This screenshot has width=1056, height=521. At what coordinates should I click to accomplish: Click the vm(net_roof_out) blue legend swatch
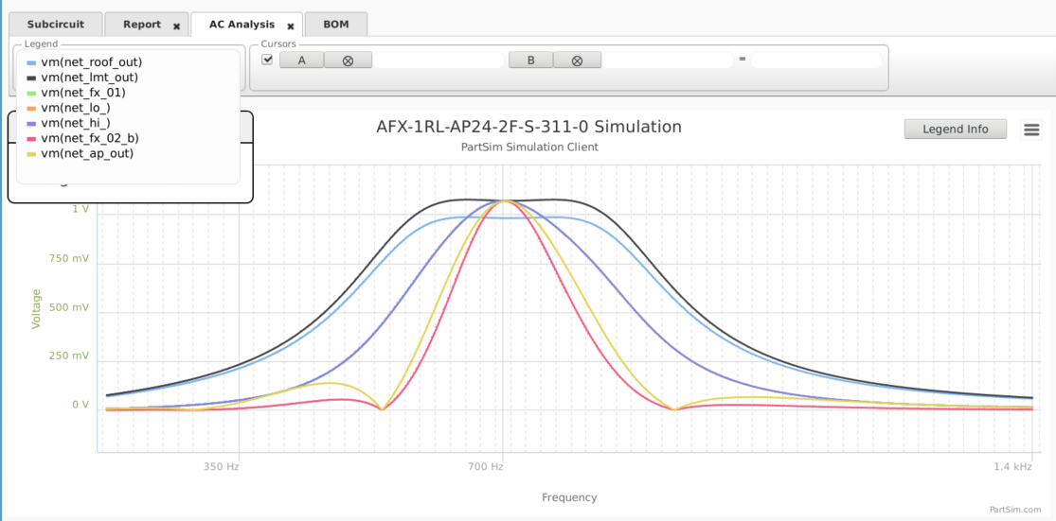31,62
